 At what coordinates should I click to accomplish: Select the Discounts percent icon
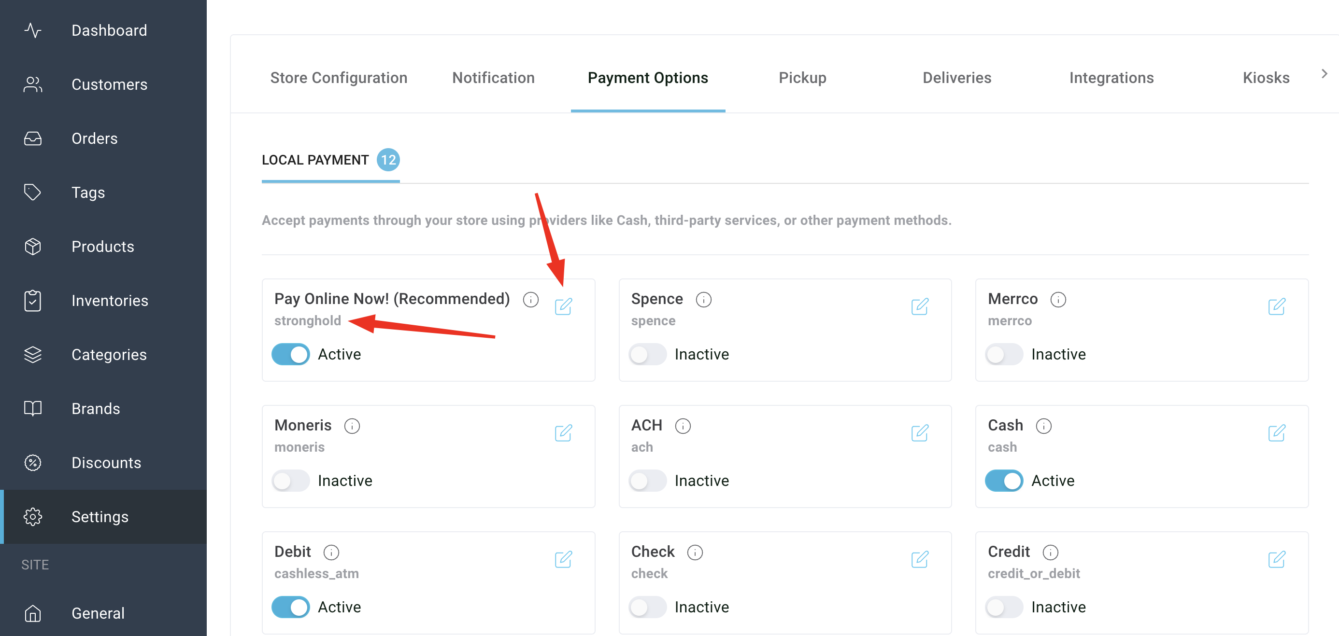(x=32, y=463)
